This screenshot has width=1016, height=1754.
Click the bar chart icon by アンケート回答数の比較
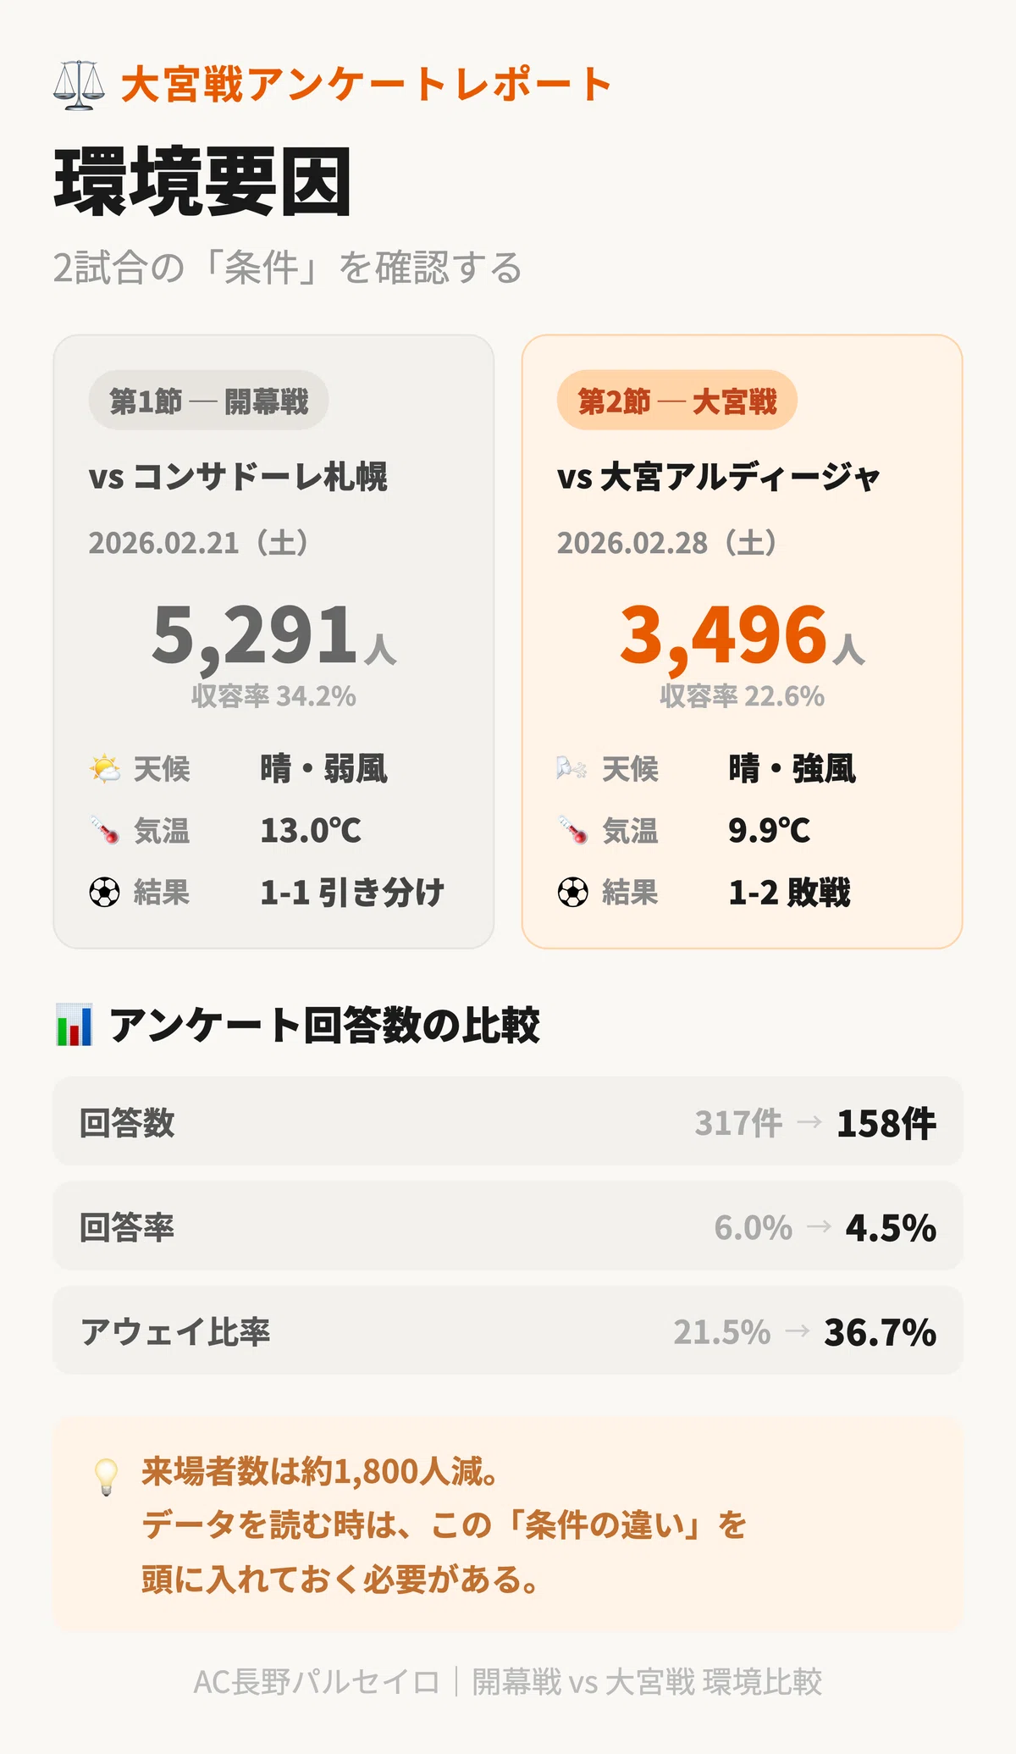74,1025
